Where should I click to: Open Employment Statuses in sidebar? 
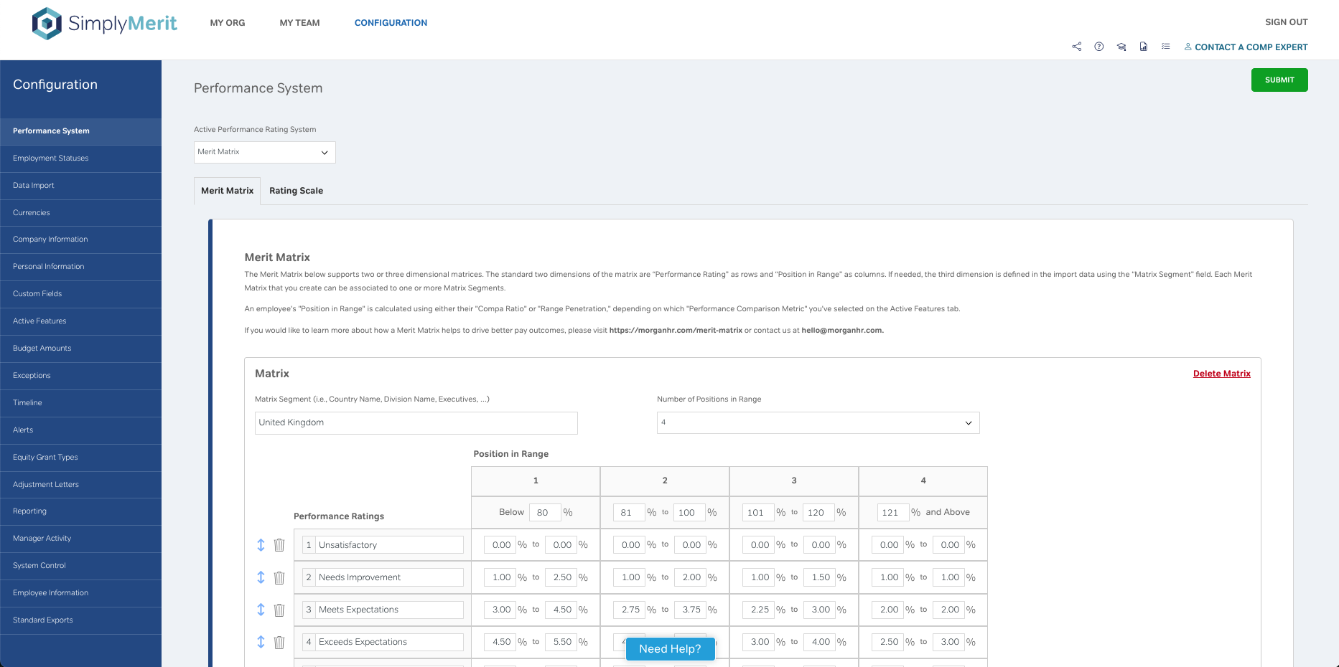(80, 159)
